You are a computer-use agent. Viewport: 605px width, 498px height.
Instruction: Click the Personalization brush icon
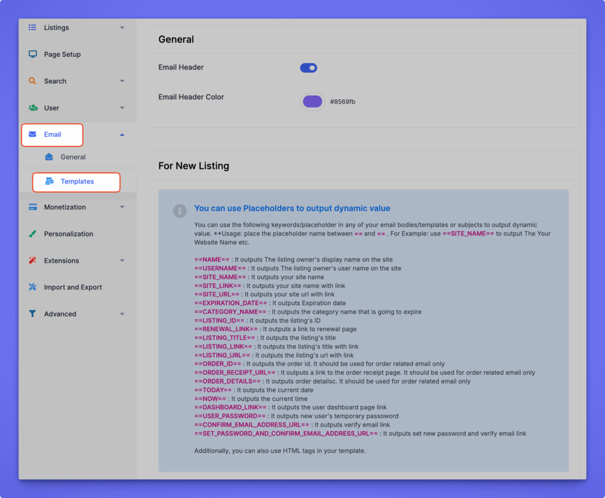32,234
